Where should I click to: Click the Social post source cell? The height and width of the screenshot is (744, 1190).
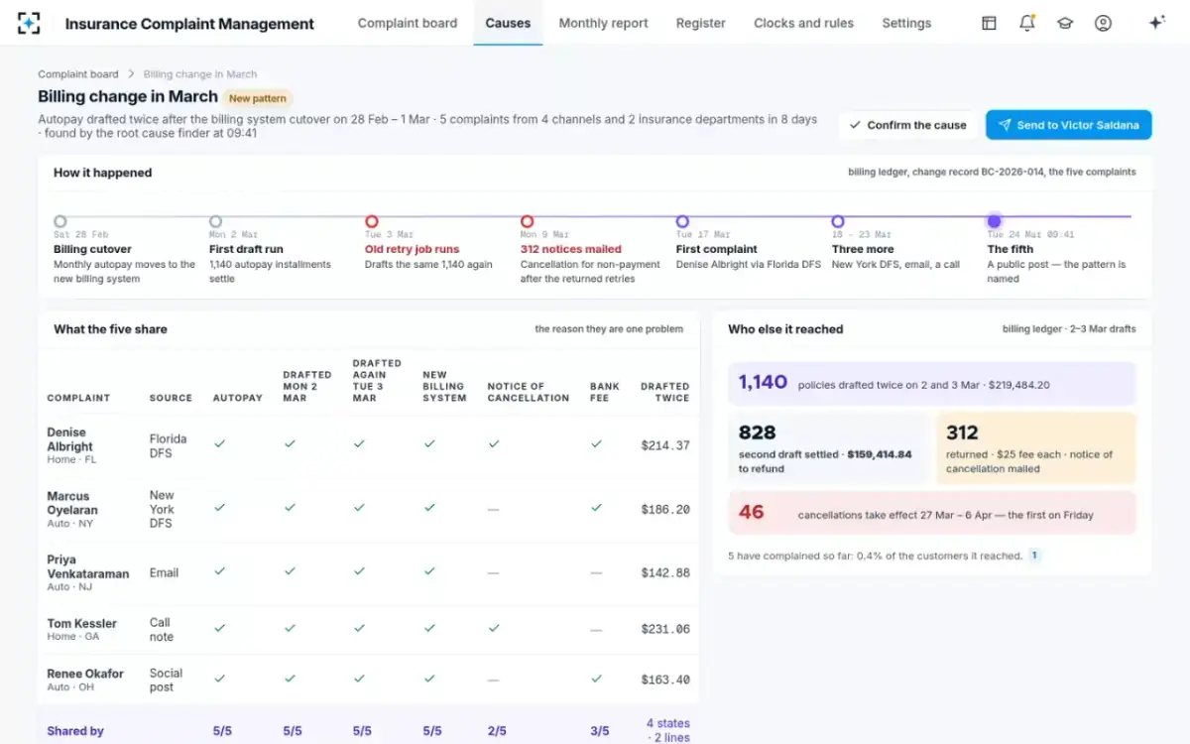pos(166,680)
